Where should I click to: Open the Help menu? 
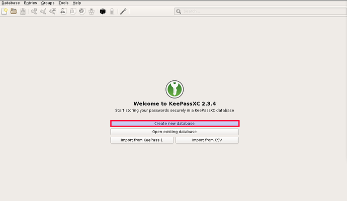(76, 3)
